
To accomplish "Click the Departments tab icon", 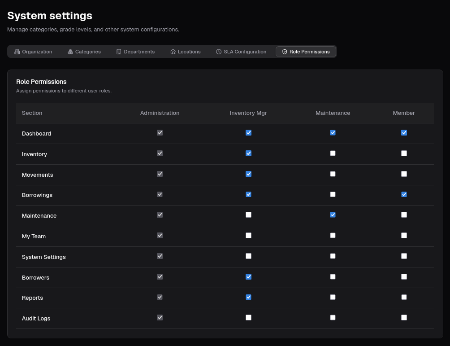I will pos(118,52).
